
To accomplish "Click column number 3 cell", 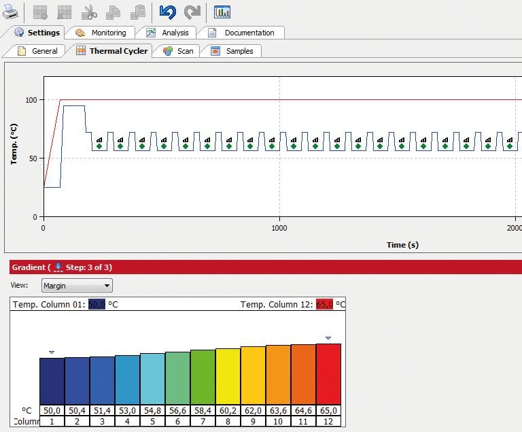I will coord(102,421).
